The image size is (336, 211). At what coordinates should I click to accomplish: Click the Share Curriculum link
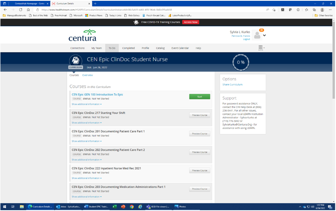pyautogui.click(x=232, y=85)
